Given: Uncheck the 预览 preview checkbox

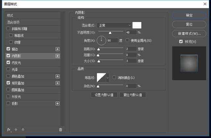Looking at the screenshot, I should [x=181, y=42].
